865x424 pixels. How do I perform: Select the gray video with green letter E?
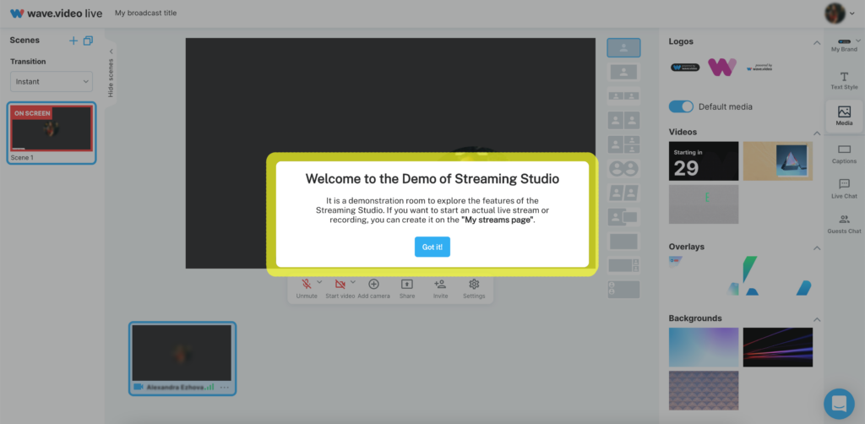coord(704,204)
